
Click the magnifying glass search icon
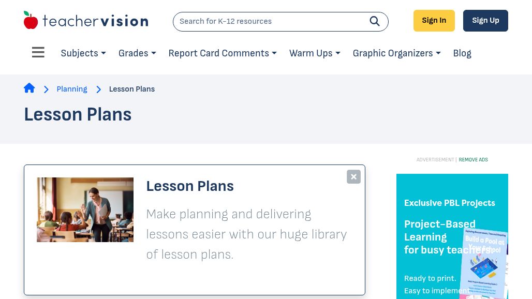coord(374,21)
